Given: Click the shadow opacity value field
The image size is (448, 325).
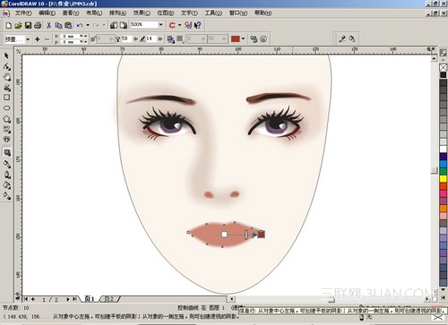Looking at the screenshot, I should tap(126, 38).
